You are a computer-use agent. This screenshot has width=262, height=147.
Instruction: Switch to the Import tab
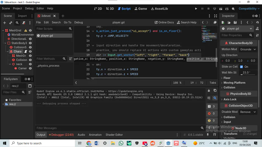pyautogui.click(x=22, y=16)
